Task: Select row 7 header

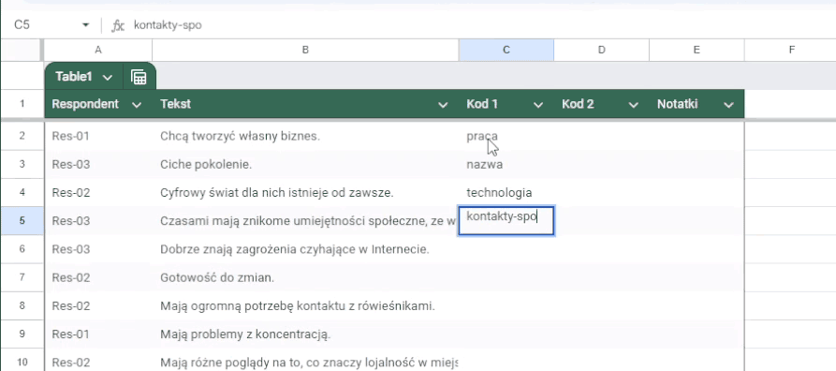Action: (x=22, y=277)
